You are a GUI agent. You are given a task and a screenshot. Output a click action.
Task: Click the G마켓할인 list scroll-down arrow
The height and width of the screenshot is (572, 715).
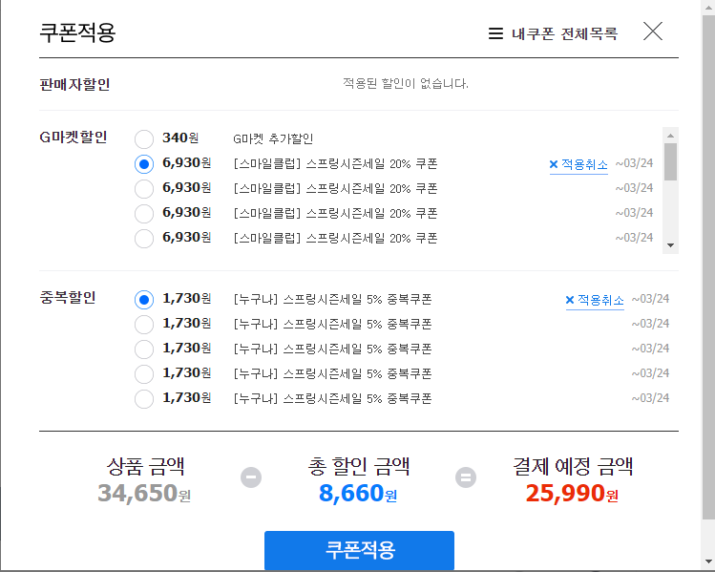pos(670,245)
